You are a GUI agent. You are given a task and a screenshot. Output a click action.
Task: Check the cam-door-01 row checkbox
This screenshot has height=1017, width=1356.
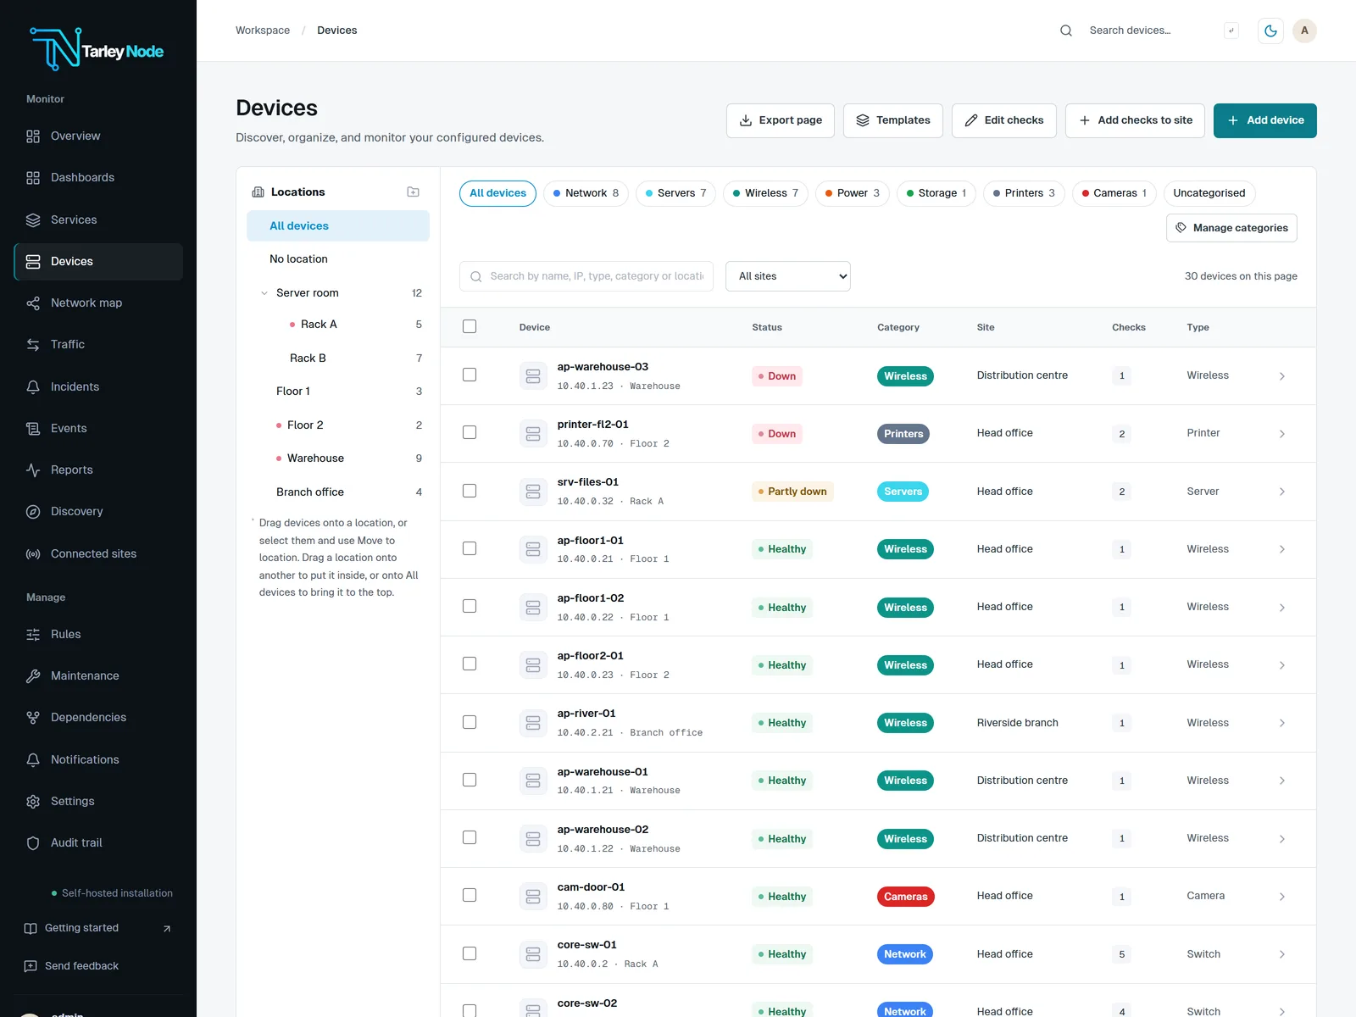pyautogui.click(x=470, y=895)
